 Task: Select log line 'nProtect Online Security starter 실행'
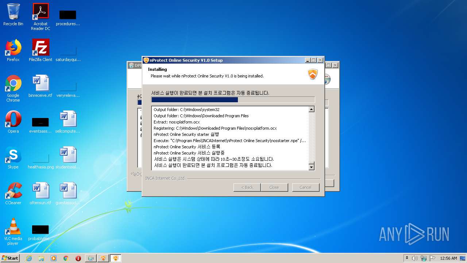coord(186,134)
